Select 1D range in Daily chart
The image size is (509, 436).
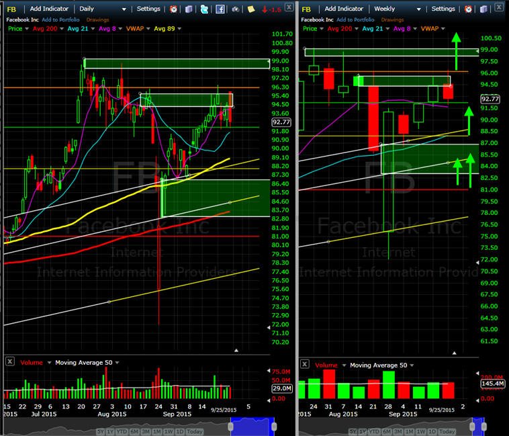click(x=179, y=431)
